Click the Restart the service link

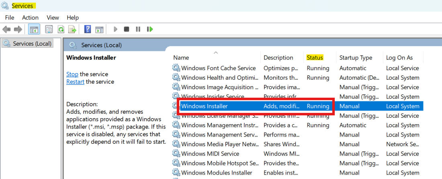pyautogui.click(x=75, y=82)
